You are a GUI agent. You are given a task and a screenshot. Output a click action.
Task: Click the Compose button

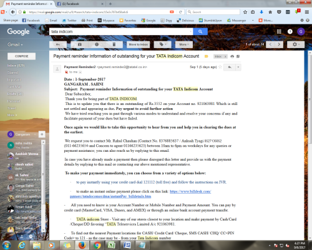21,56
